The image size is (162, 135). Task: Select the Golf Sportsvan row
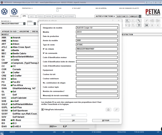[20, 111]
